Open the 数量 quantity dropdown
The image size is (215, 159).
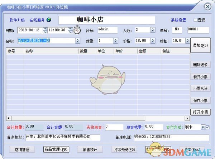click(x=116, y=41)
